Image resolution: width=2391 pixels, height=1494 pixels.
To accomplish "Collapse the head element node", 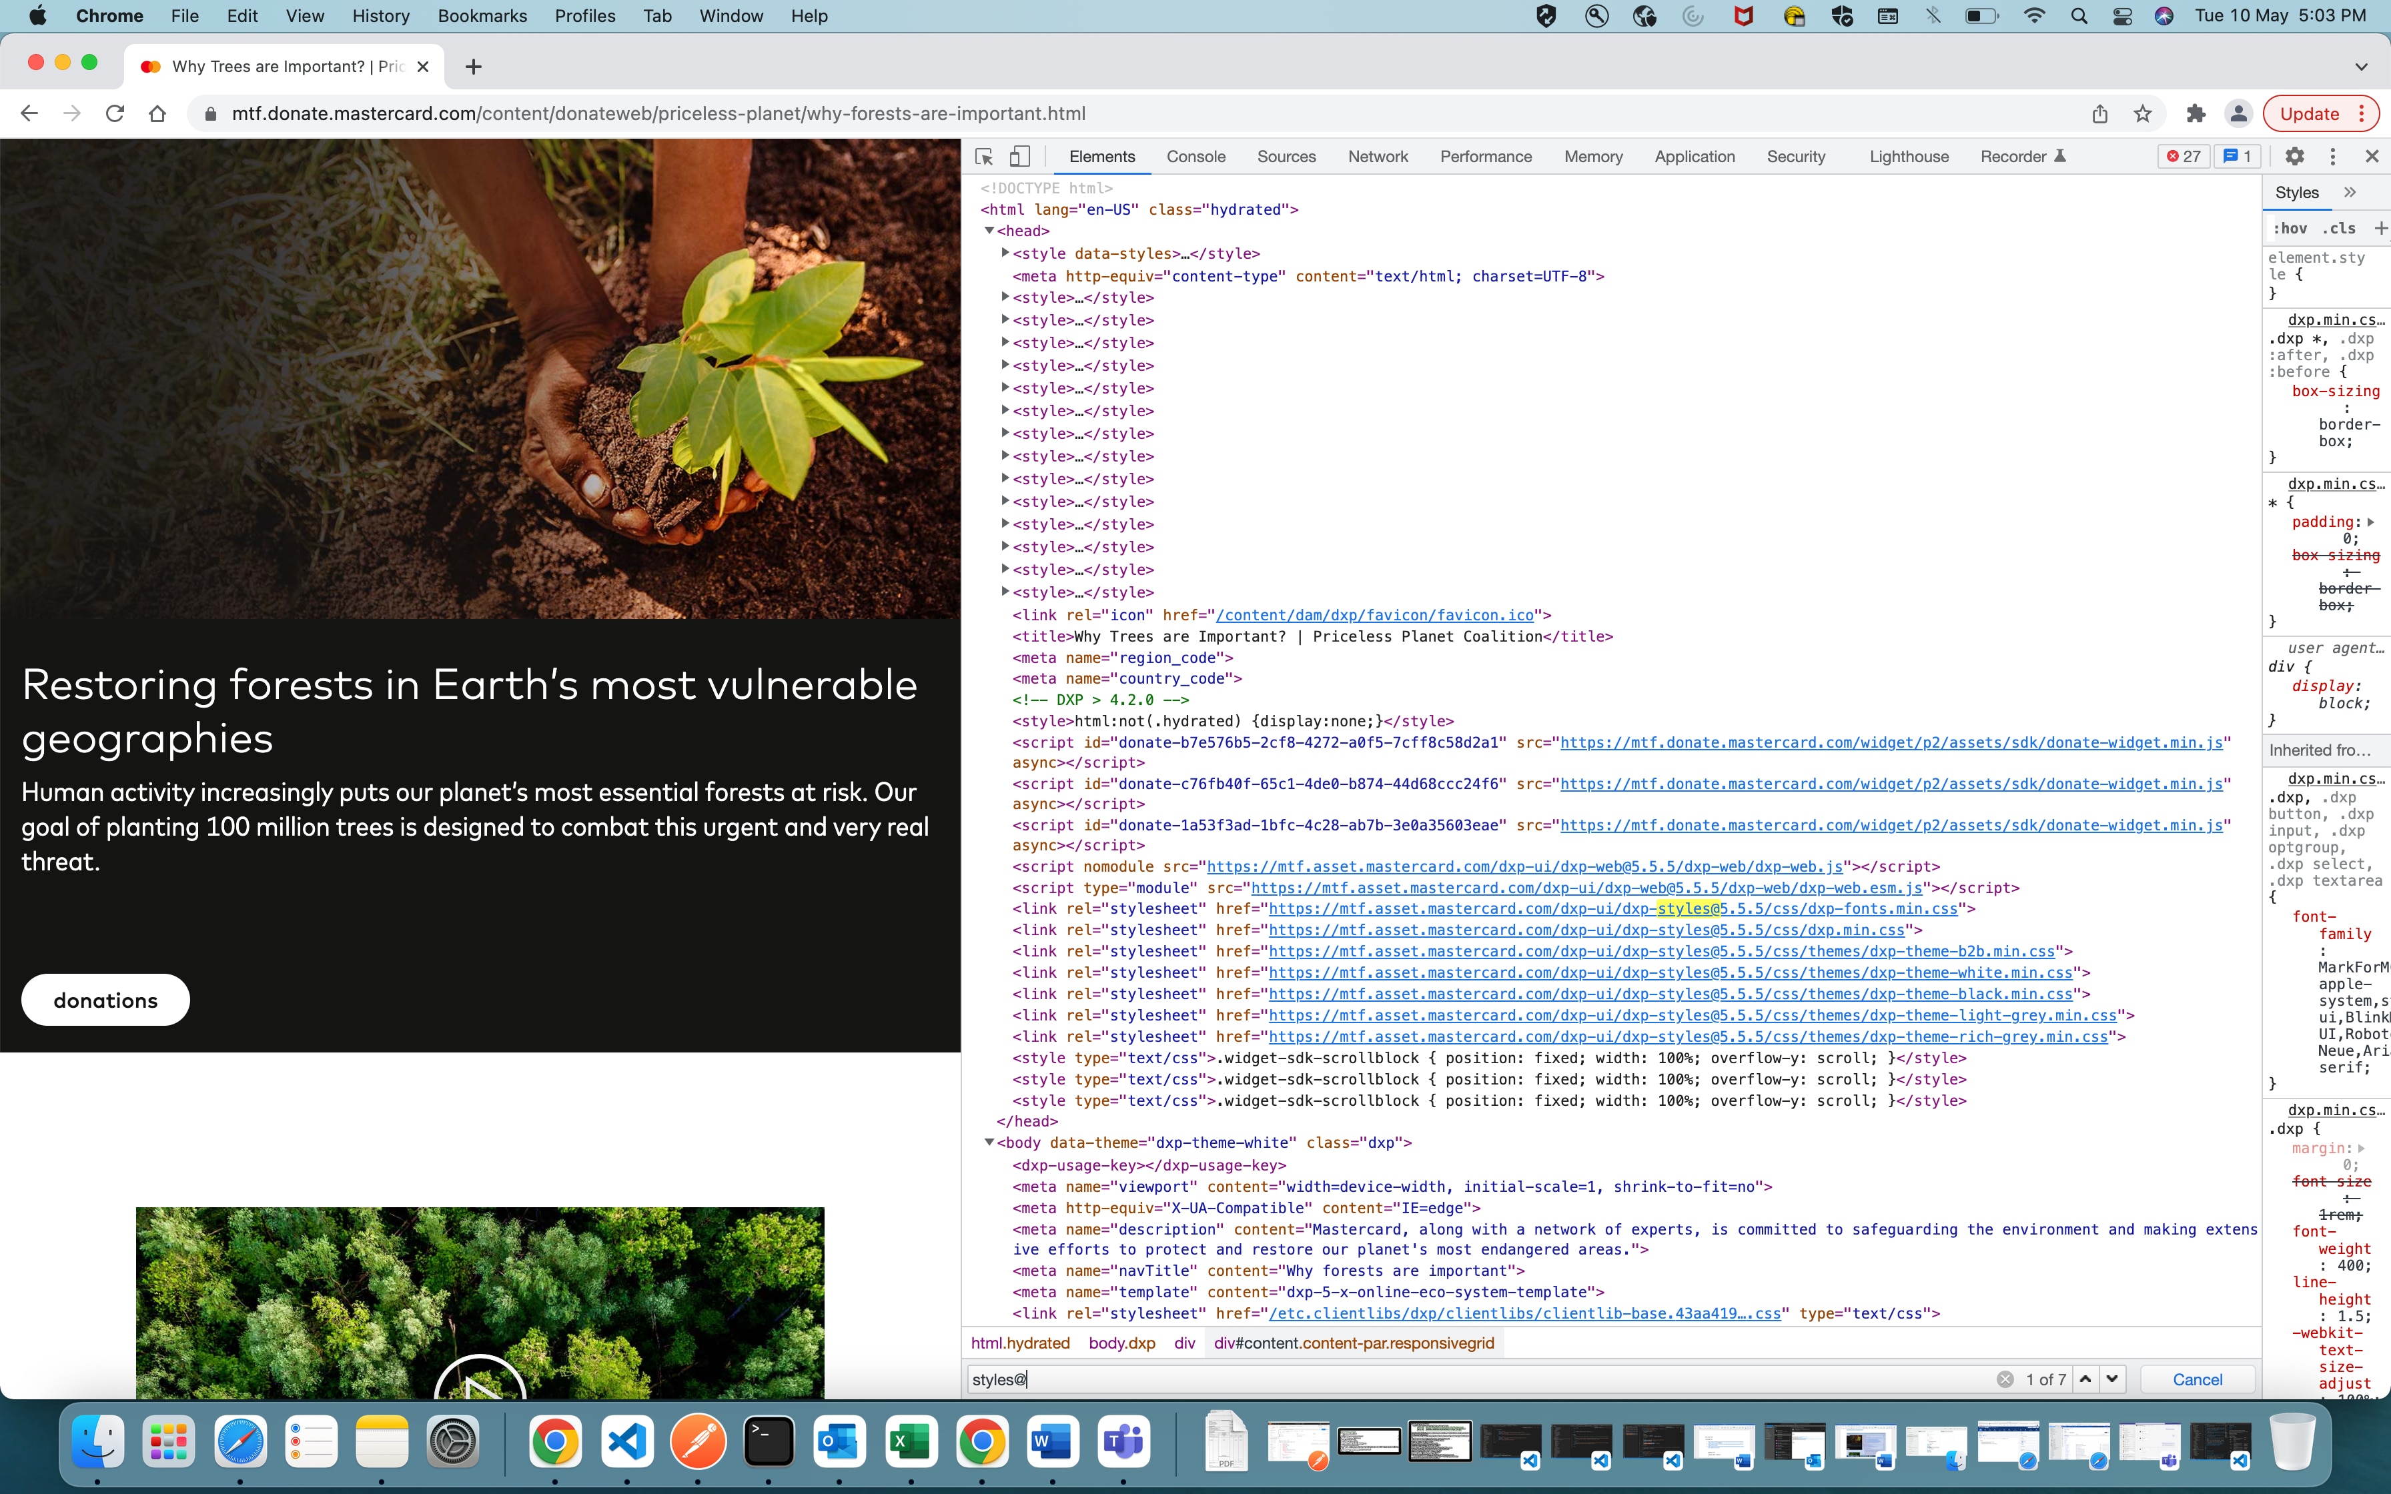I will click(989, 230).
